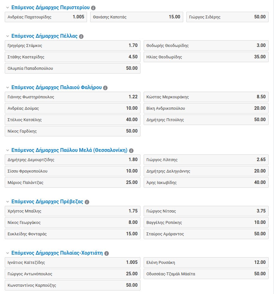Image resolution: width=274 pixels, height=294 pixels.
Task: Select Θανάσης Καποτάς at 15.00
Action: pyautogui.click(x=137, y=17)
